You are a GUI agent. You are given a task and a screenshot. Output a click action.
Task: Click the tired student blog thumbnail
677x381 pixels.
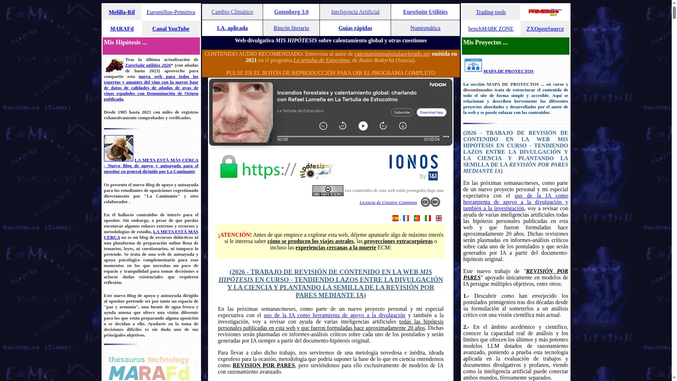click(118, 148)
